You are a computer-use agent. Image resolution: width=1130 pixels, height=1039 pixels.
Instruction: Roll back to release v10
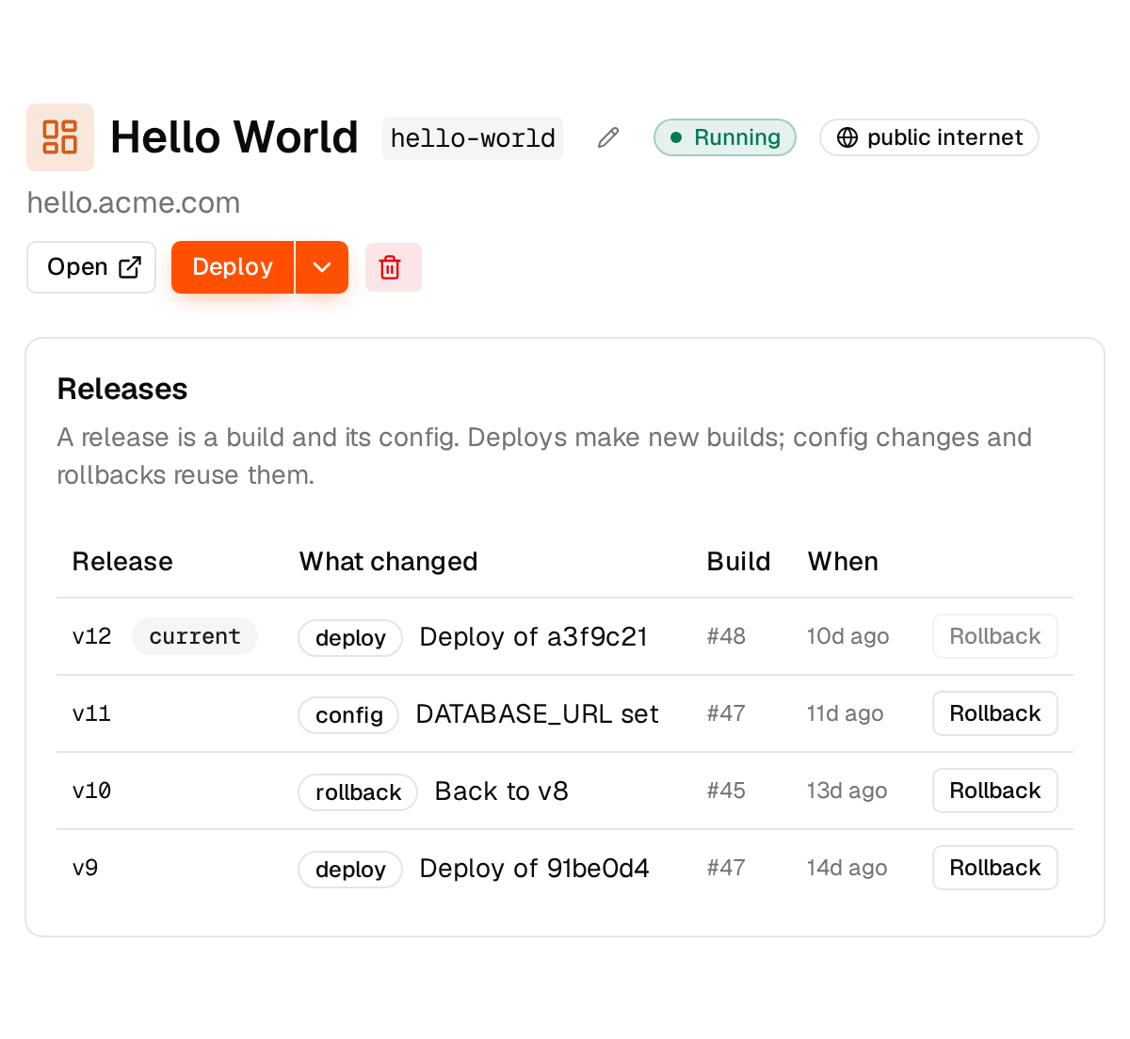[x=994, y=791]
